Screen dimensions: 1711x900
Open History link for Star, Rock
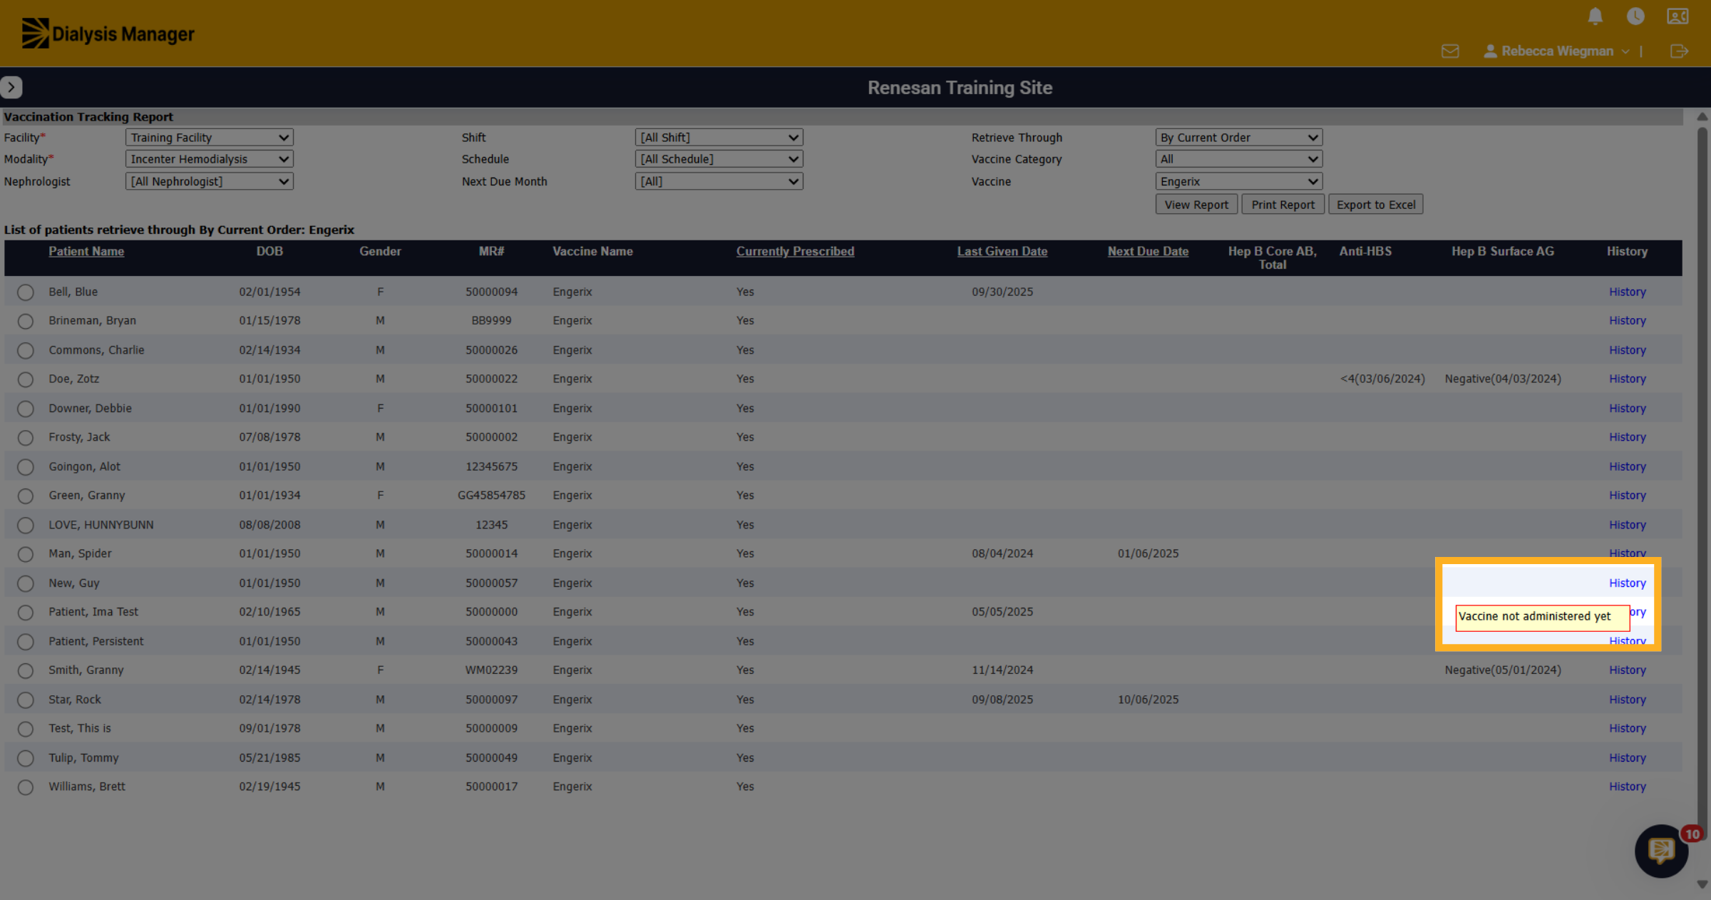(x=1627, y=700)
